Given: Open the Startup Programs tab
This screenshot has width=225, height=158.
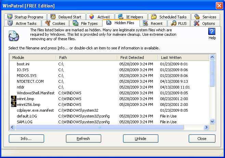Looking at the screenshot, I should [26, 17].
